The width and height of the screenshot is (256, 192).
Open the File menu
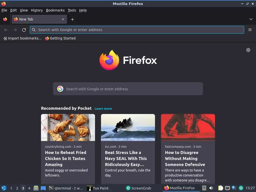(4, 10)
